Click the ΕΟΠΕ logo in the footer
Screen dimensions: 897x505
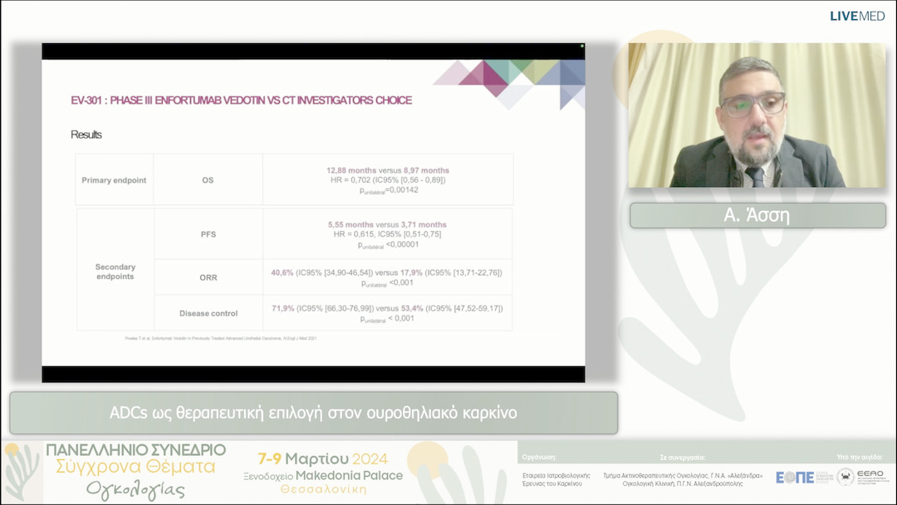point(804,477)
